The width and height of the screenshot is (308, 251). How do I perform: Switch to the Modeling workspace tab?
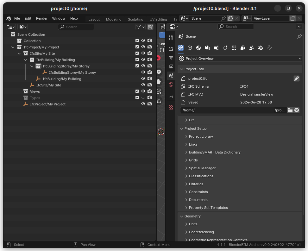(114, 19)
